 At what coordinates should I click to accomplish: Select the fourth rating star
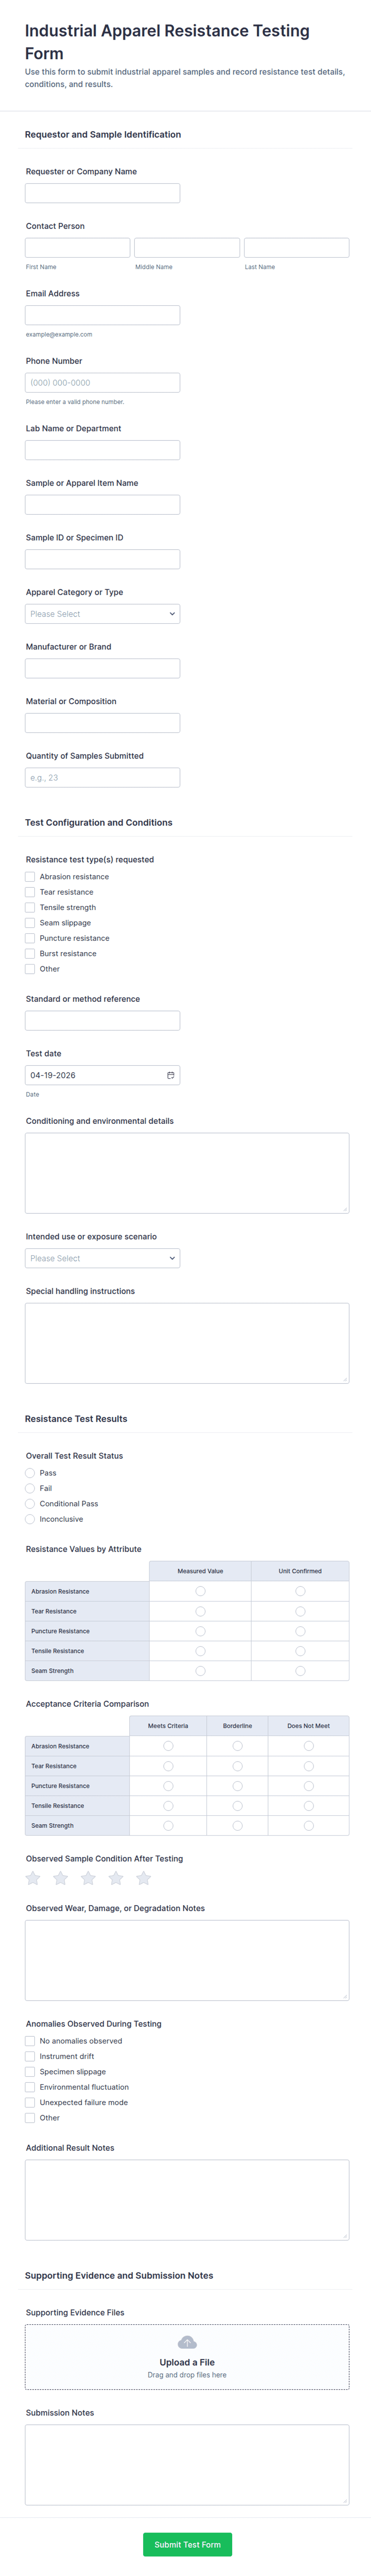point(116,1878)
